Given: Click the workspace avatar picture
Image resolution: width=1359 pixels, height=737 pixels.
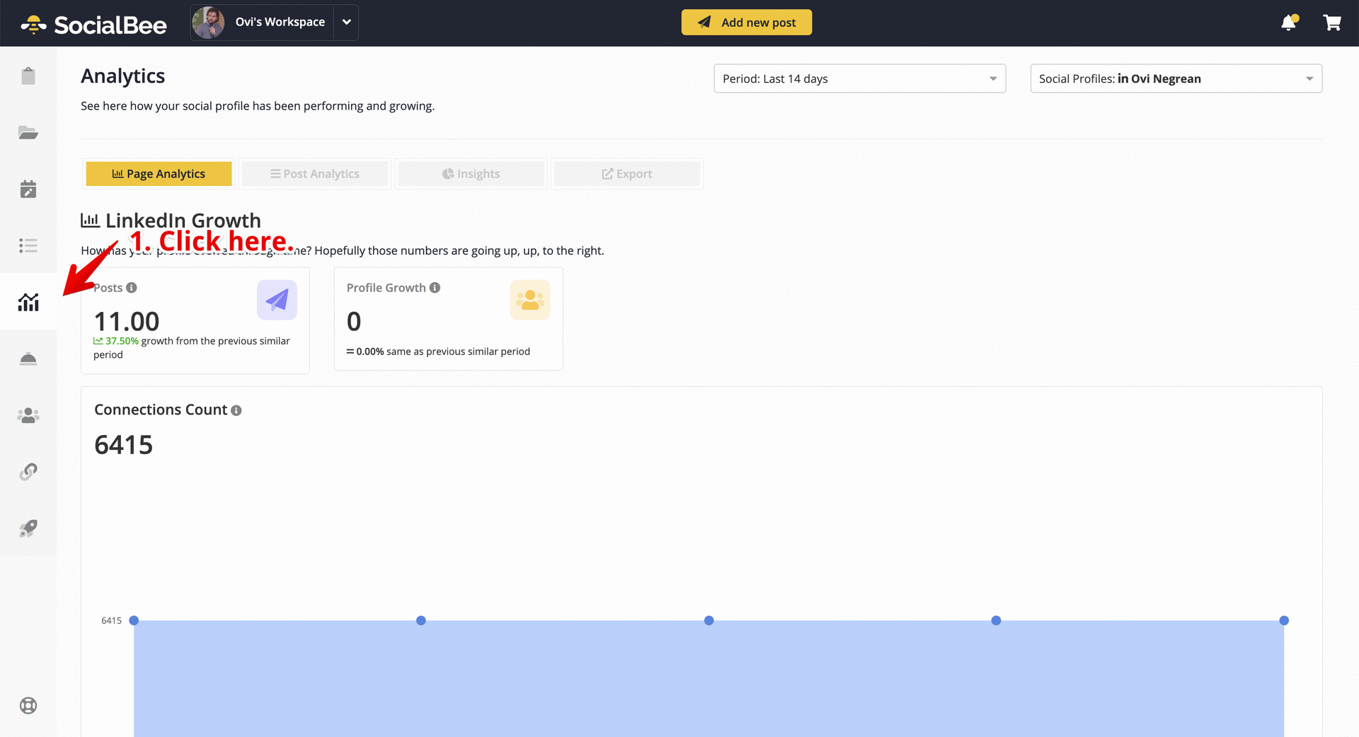Looking at the screenshot, I should 209,23.
